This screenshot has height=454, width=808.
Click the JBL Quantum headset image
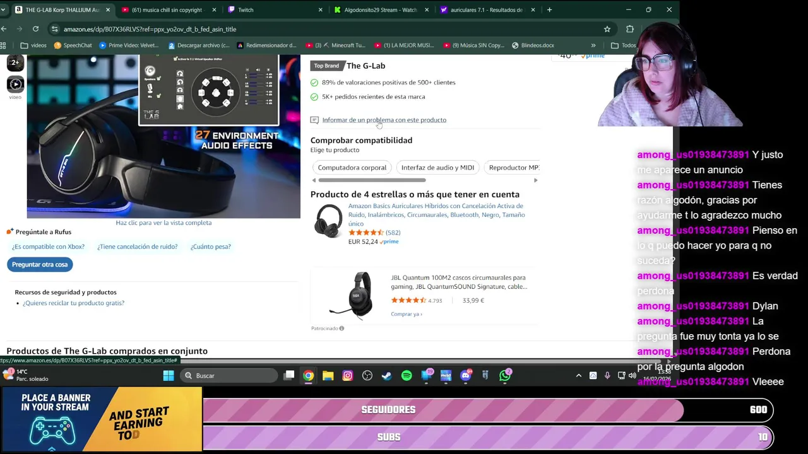(351, 294)
